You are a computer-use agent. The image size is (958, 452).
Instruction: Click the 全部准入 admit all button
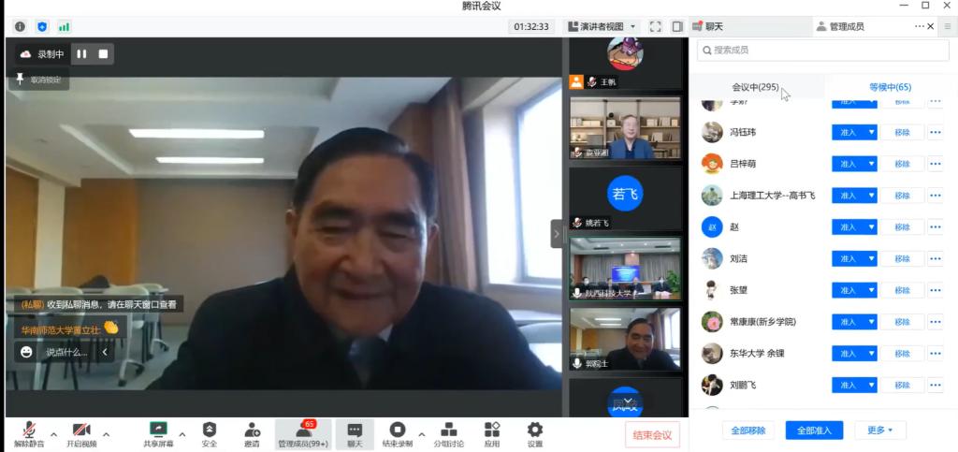coord(814,430)
